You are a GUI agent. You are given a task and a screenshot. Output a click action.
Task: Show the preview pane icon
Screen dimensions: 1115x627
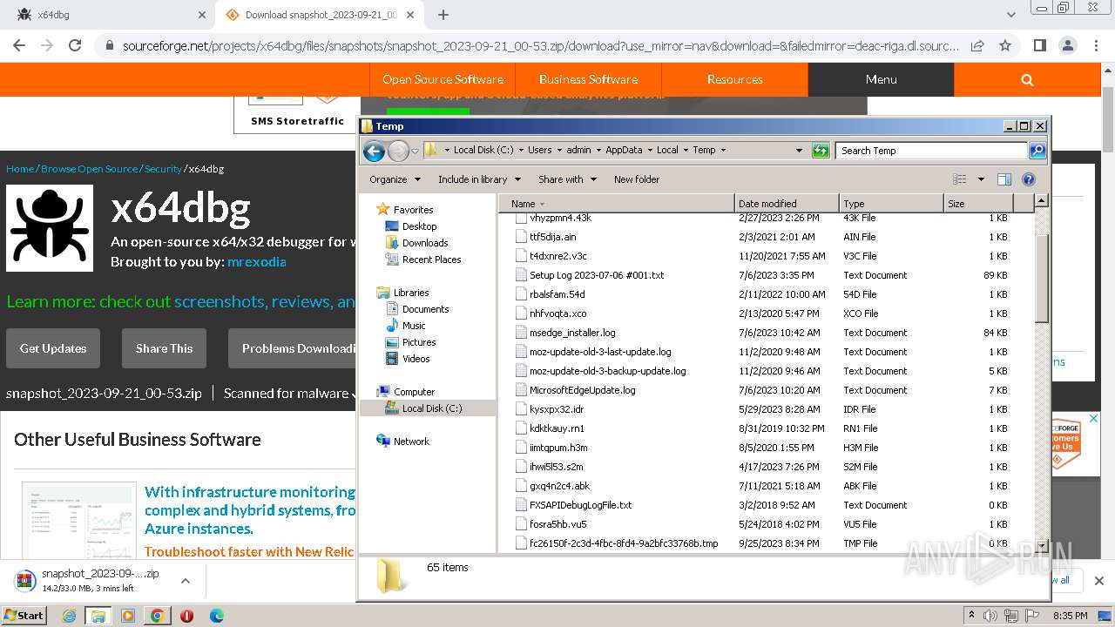click(1003, 179)
